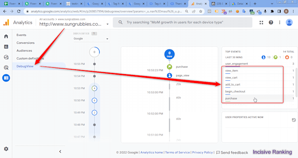
Task: Click the purchase event label in the stream
Action: tap(182, 67)
